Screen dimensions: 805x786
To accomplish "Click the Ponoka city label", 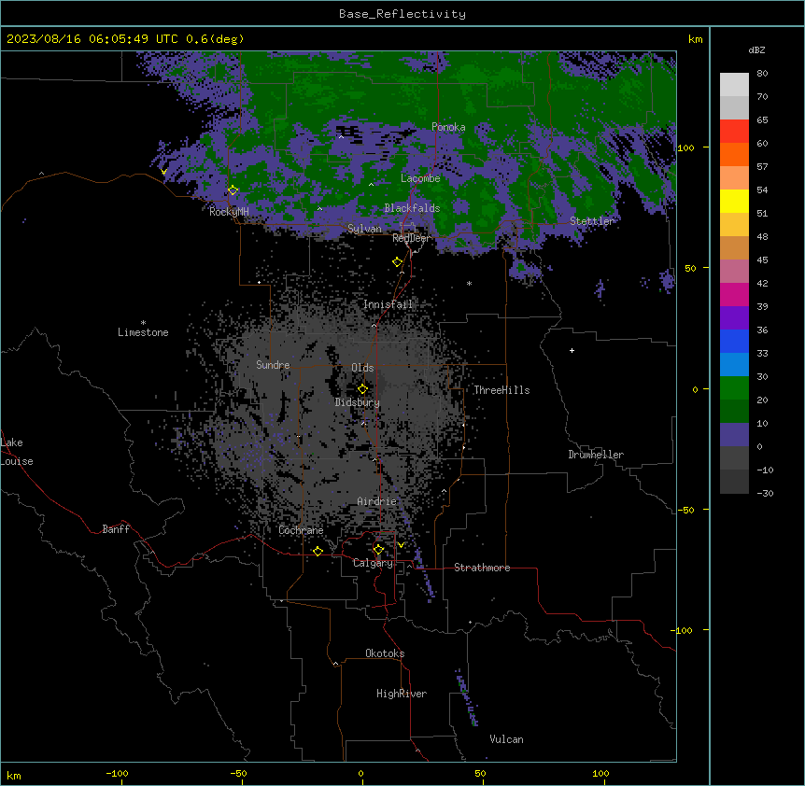I will (448, 127).
